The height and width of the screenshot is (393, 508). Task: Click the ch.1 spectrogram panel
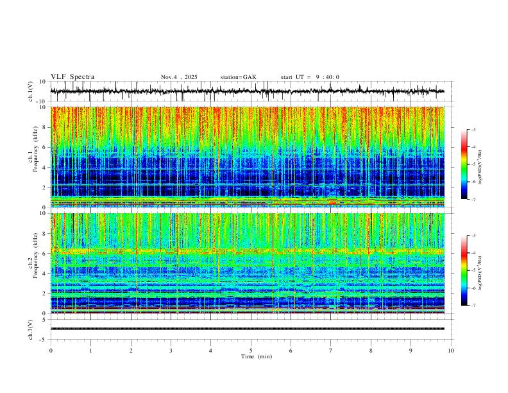pos(248,157)
